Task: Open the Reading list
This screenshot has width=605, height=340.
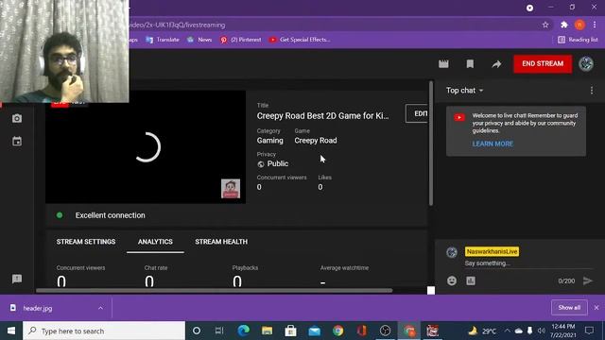Action: pos(578,40)
